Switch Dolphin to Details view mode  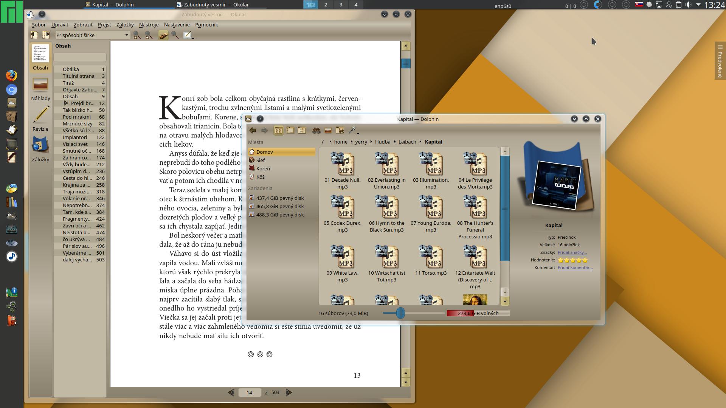click(302, 130)
